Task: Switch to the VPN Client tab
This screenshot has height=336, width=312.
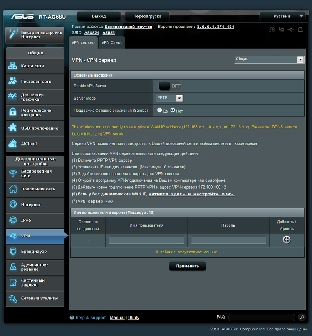Action: coord(111,42)
